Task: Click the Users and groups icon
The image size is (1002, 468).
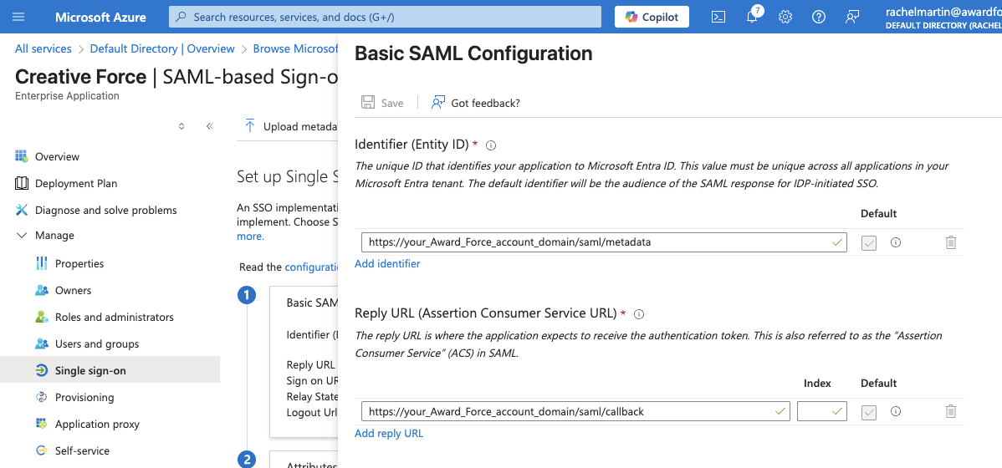Action: click(x=42, y=343)
